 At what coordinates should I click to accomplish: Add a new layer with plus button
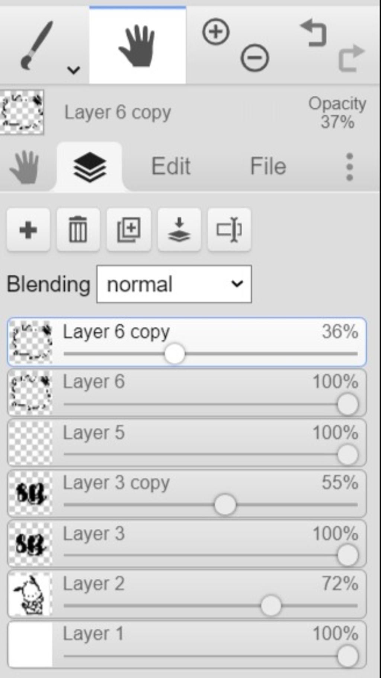[x=28, y=230]
